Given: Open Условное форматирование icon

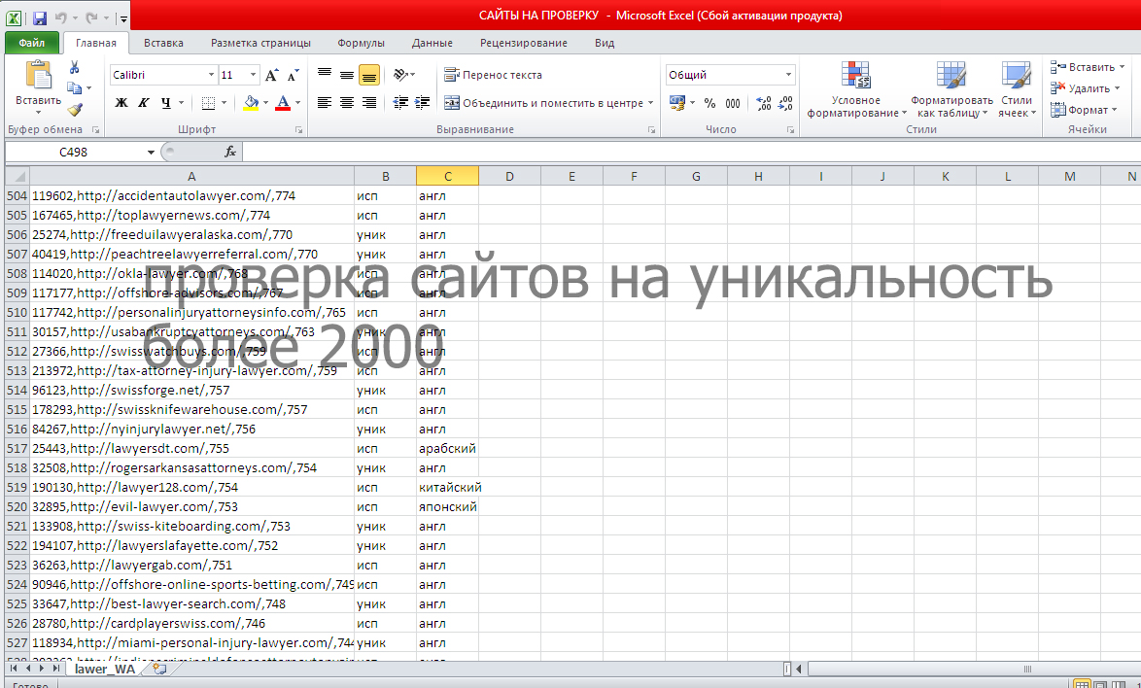Looking at the screenshot, I should 856,89.
